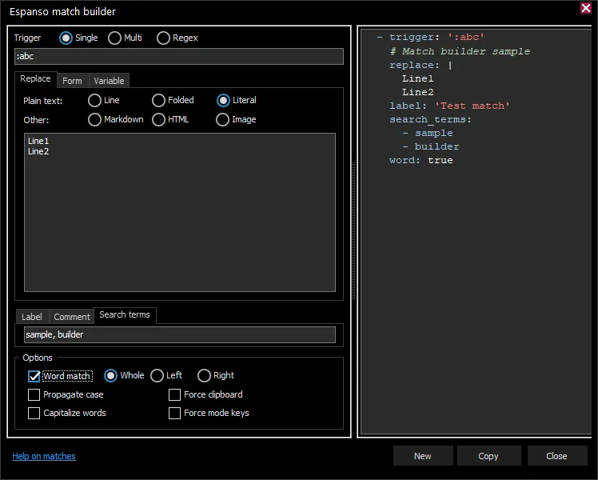This screenshot has height=480, width=598.
Task: Switch to the Replace tab
Action: point(35,79)
